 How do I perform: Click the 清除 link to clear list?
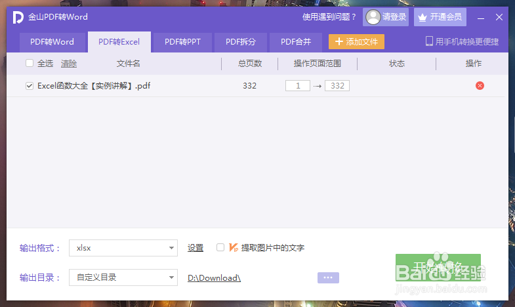click(x=69, y=64)
